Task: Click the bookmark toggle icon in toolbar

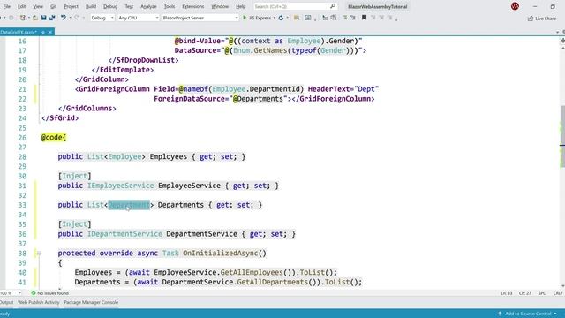Action: tap(364, 18)
